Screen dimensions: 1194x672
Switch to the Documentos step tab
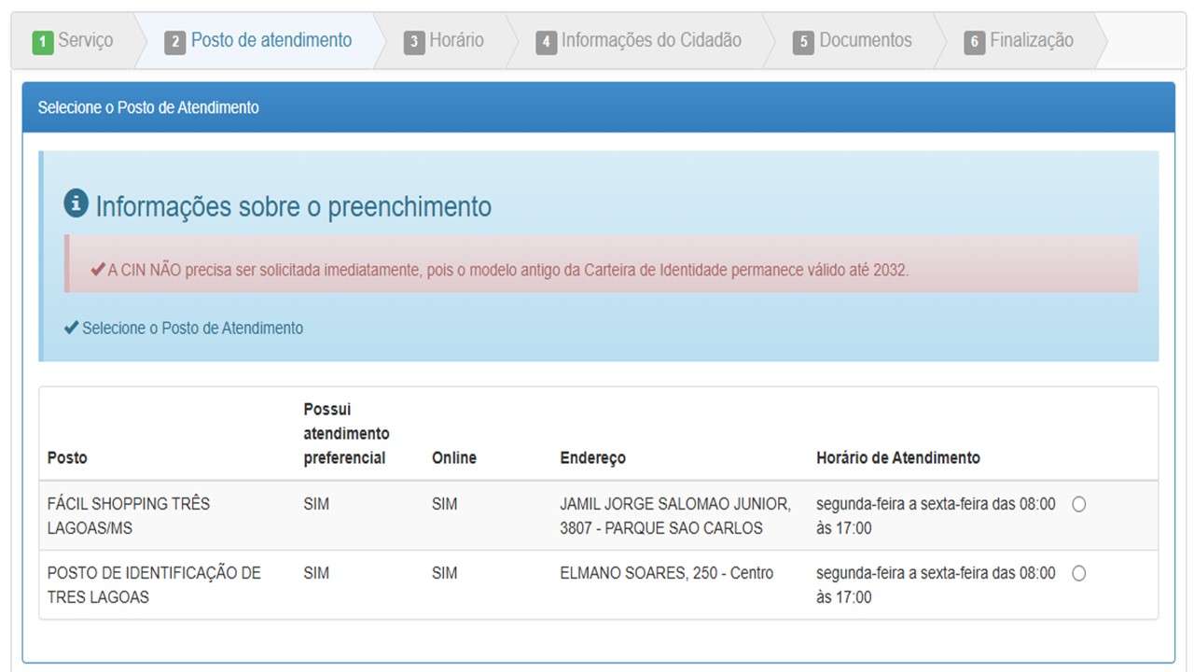[x=865, y=40]
